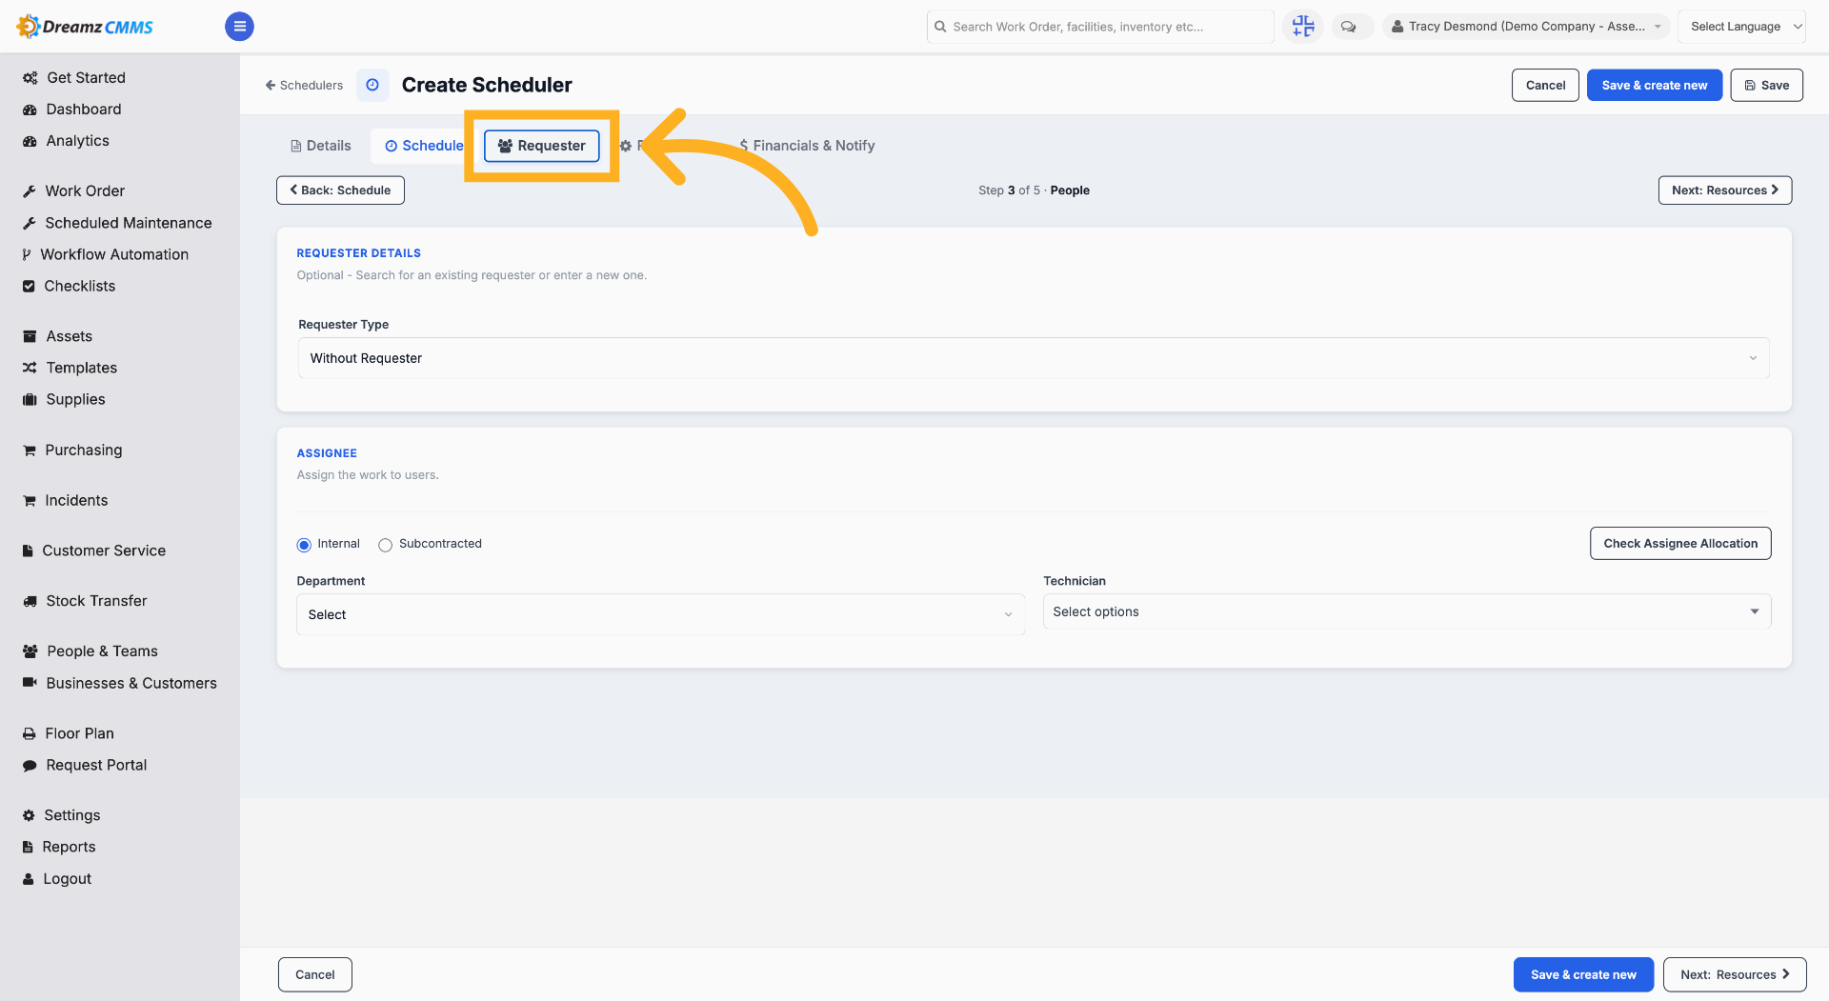Click the Save button
This screenshot has height=1001, width=1829.
(1766, 85)
